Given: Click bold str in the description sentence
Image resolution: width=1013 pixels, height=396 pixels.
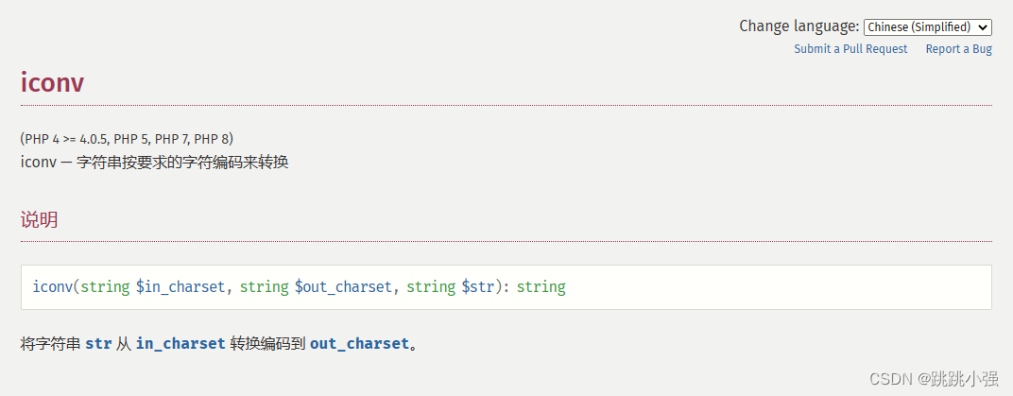Looking at the screenshot, I should pyautogui.click(x=98, y=344).
